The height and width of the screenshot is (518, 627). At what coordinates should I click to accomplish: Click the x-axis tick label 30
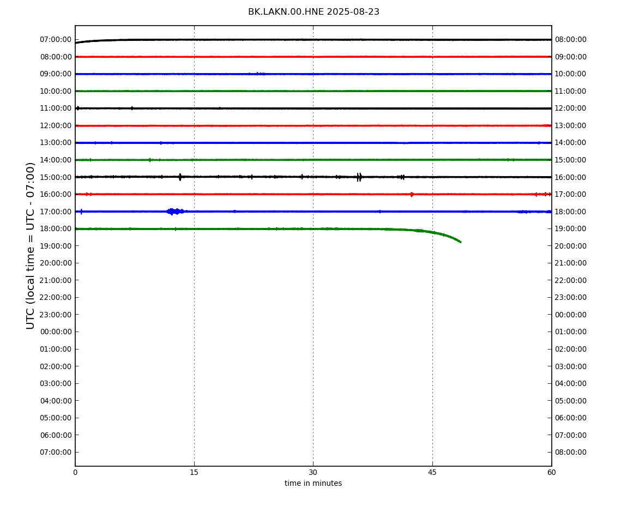(313, 472)
